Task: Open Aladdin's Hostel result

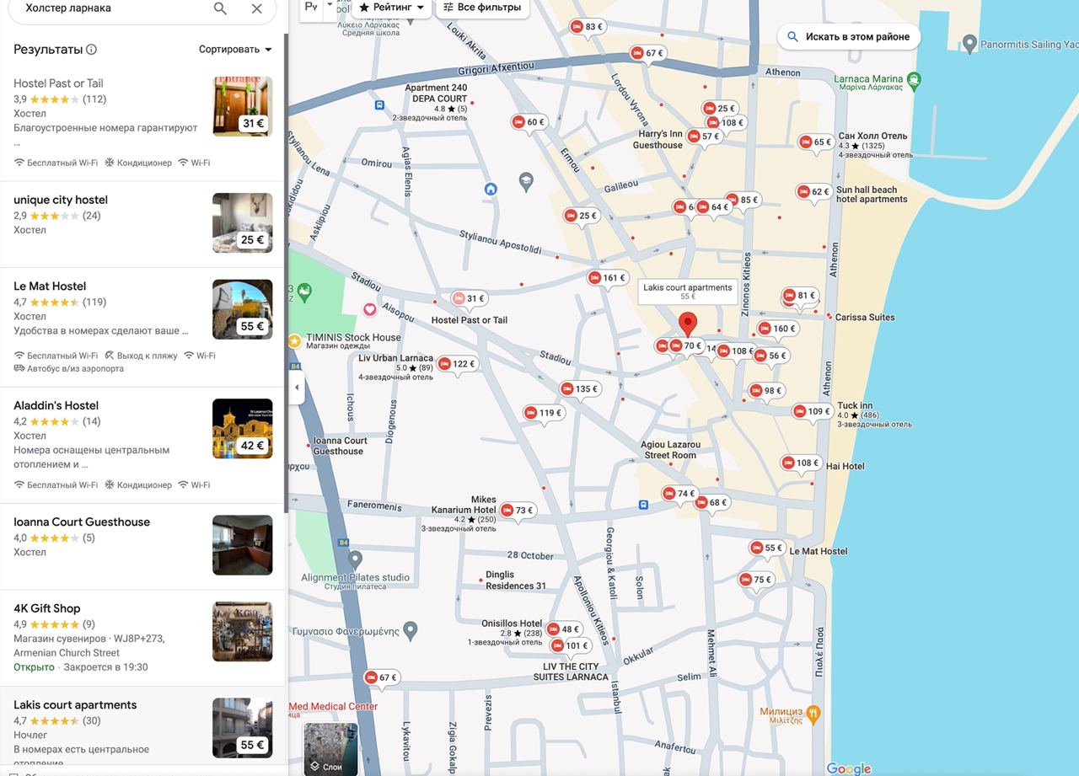Action: [x=143, y=445]
